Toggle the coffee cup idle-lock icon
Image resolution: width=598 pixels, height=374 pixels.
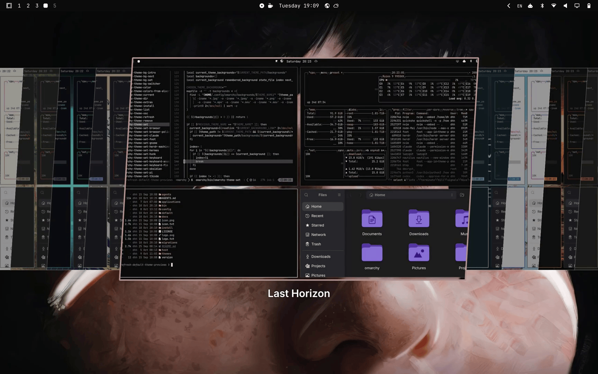[x=271, y=6]
